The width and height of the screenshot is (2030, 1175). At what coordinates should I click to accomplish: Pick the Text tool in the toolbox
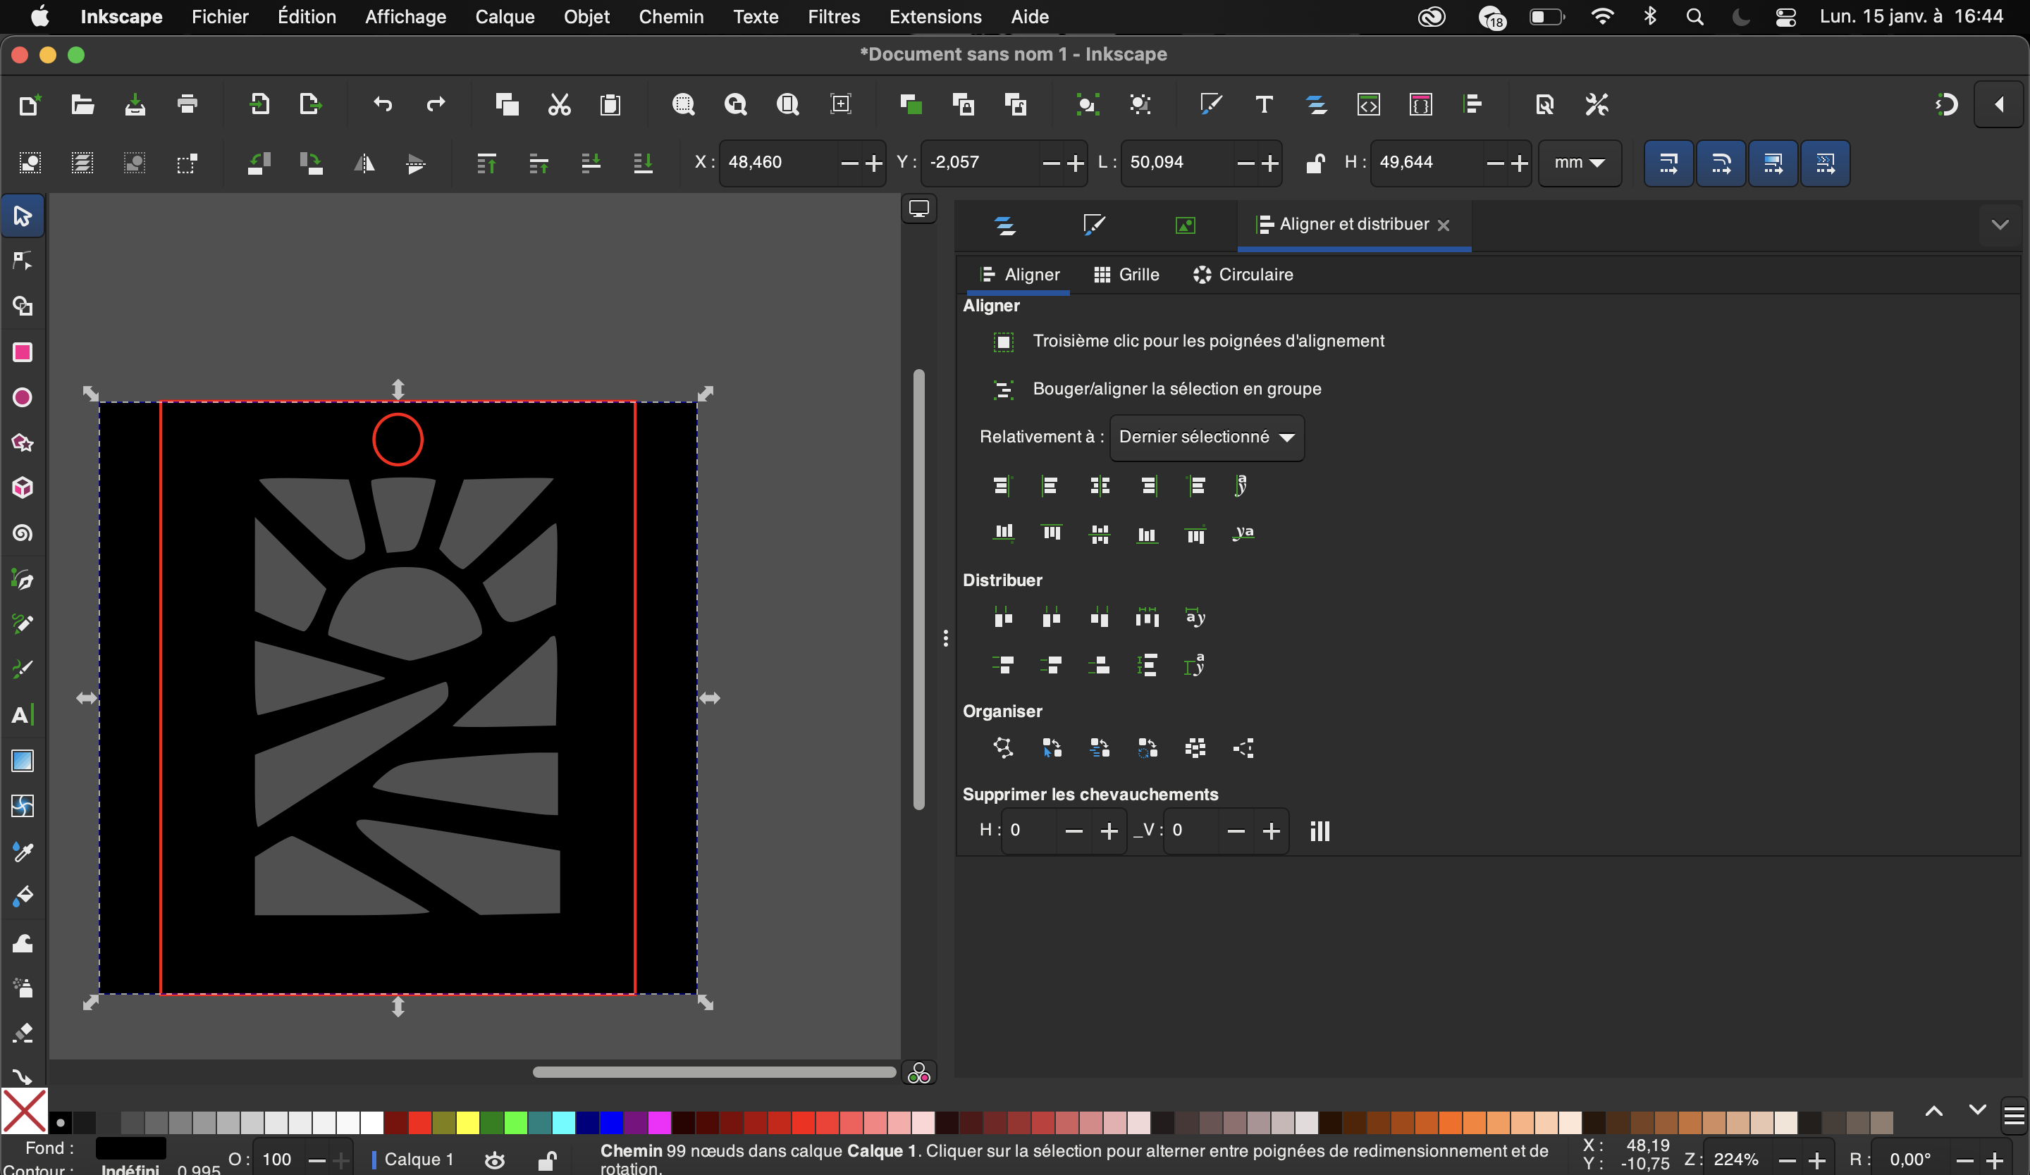23,715
